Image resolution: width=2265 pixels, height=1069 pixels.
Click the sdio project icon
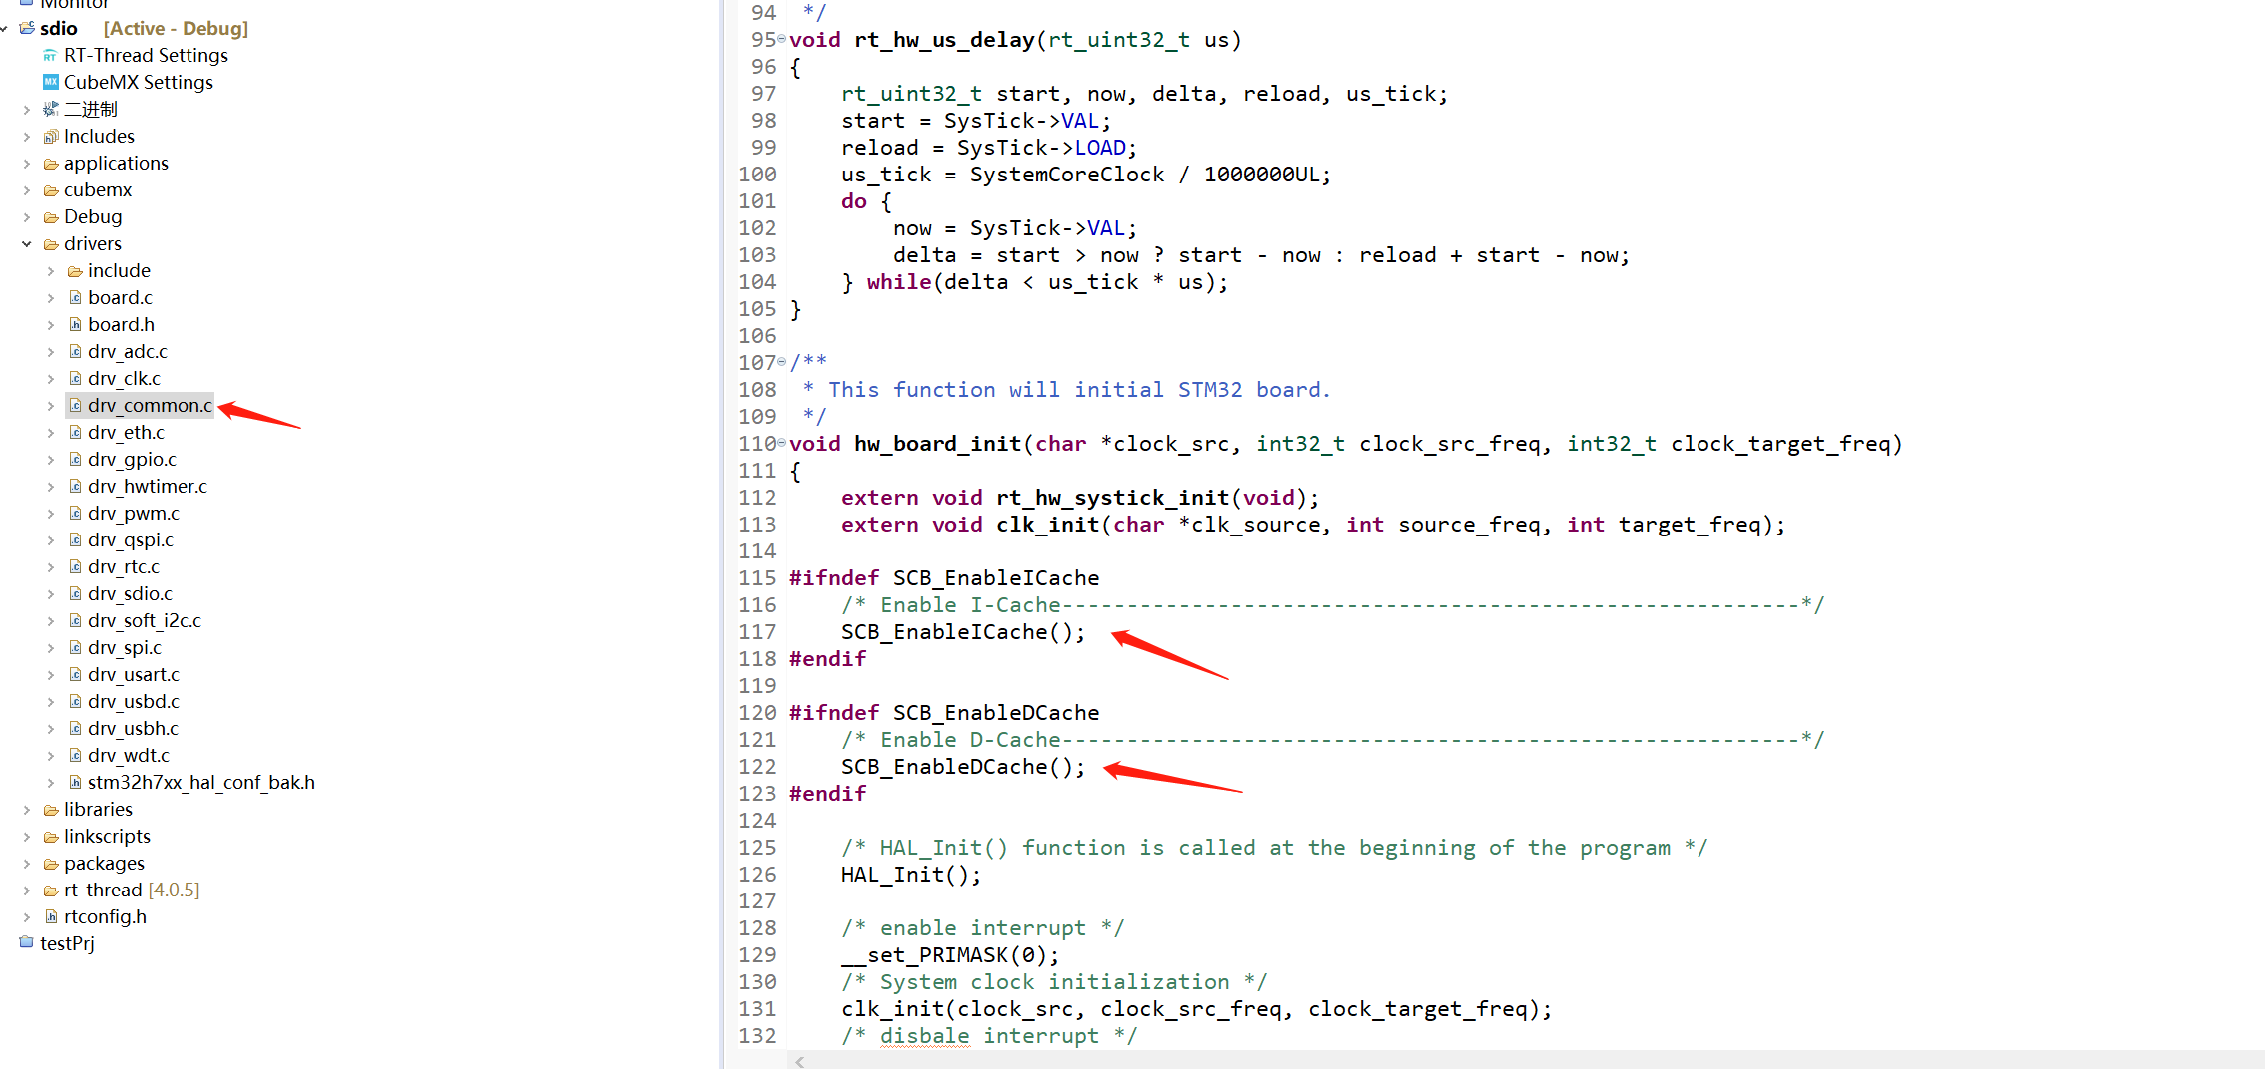point(27,28)
